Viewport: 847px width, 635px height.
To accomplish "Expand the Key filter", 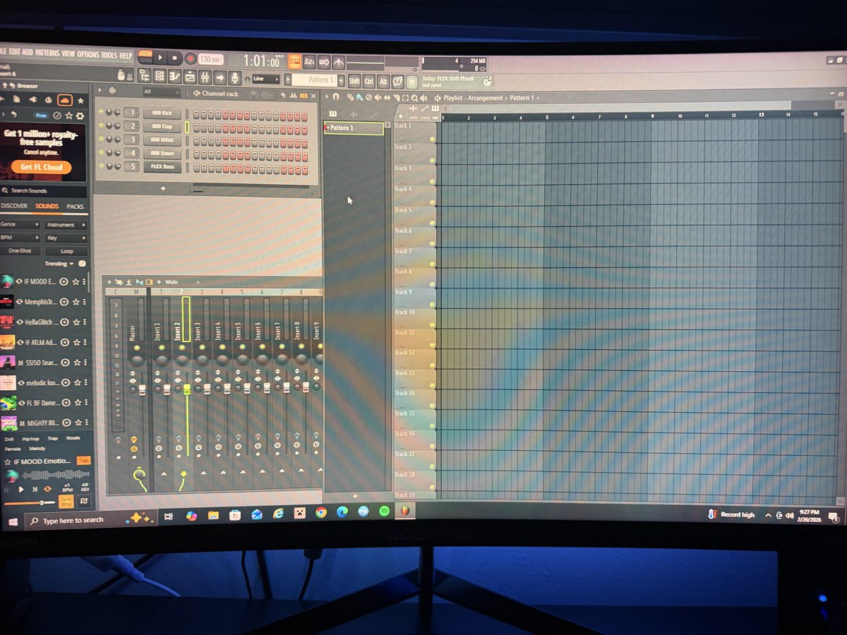I will point(66,238).
